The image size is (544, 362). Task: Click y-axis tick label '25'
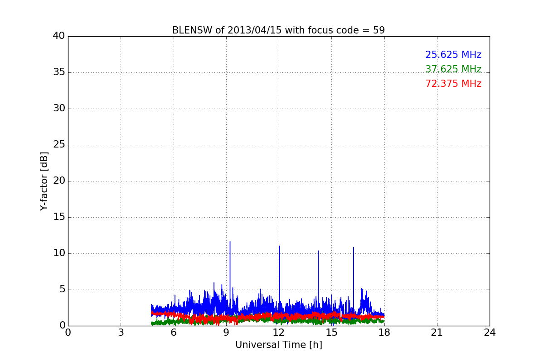(x=58, y=144)
